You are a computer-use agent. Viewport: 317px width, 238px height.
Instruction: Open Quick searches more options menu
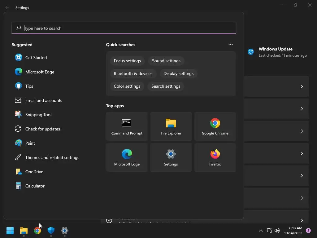(230, 44)
